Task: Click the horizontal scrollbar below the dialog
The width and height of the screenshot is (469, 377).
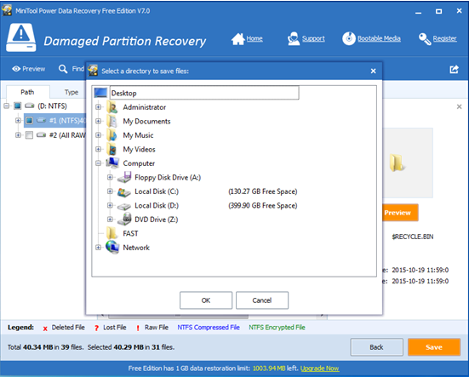Action: (178, 316)
